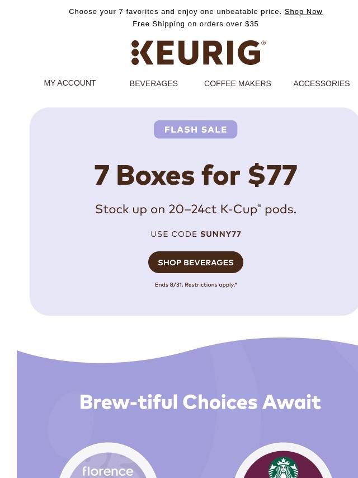Image resolution: width=358 pixels, height=478 pixels.
Task: Select Coffee Makers navigation item
Action: pyautogui.click(x=237, y=83)
